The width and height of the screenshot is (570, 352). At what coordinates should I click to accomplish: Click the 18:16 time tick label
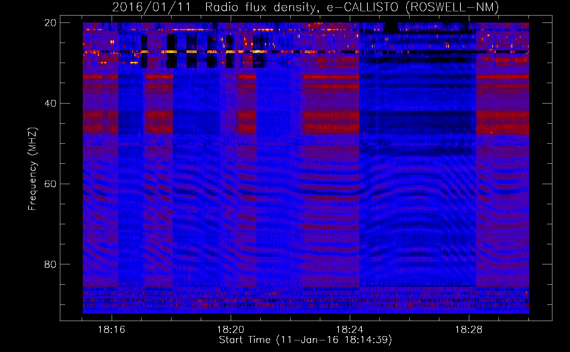coord(112,330)
